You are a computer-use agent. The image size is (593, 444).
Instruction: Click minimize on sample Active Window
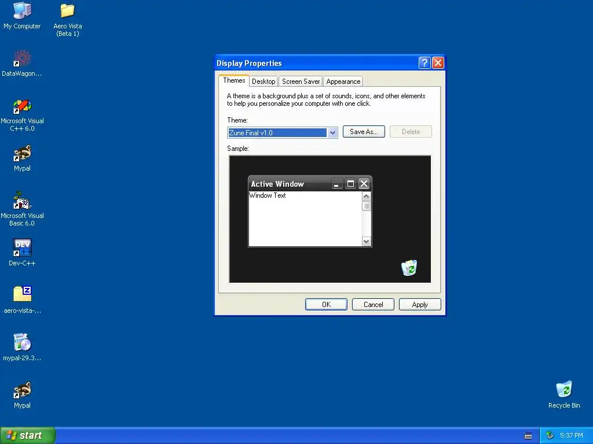(x=336, y=184)
